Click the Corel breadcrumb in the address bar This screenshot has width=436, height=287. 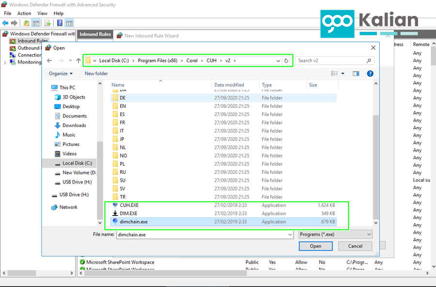[x=192, y=60]
